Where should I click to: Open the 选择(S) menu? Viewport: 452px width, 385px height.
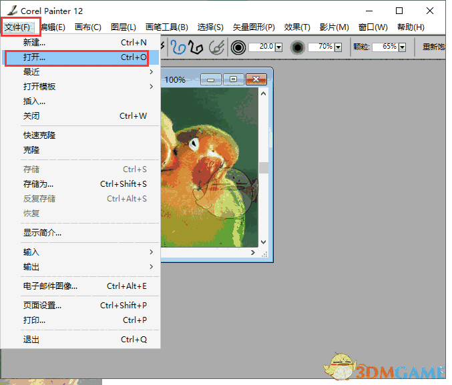pyautogui.click(x=210, y=27)
